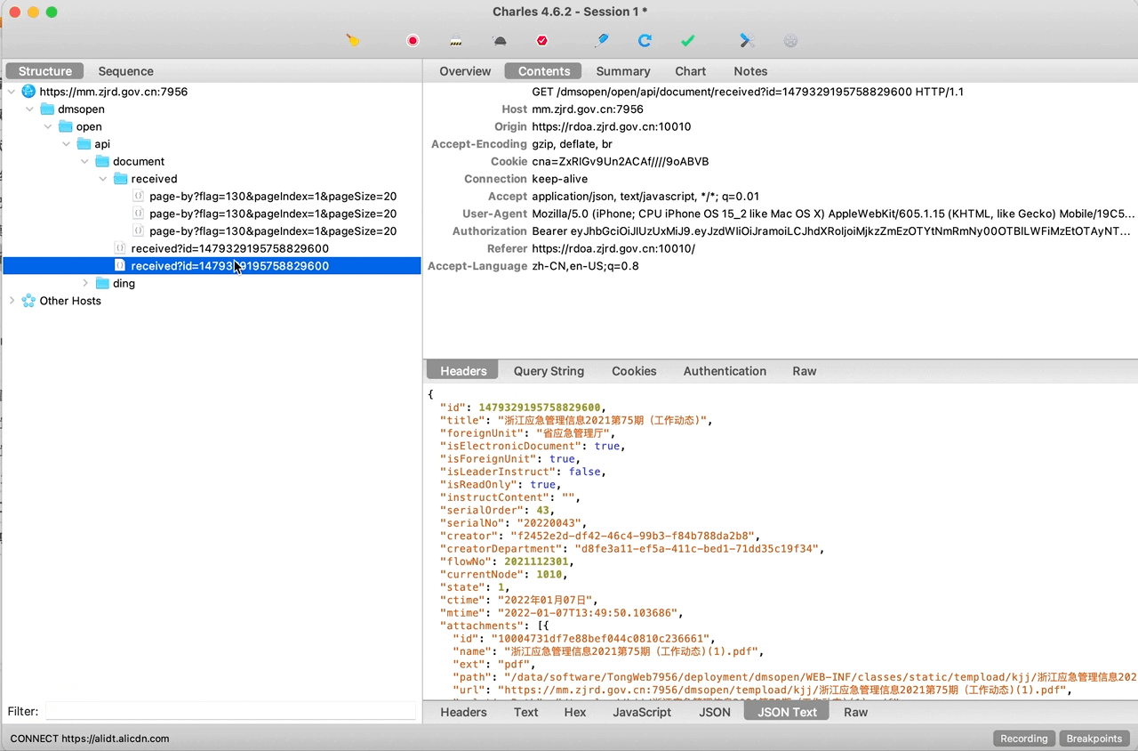Select the first received?id request

point(229,248)
